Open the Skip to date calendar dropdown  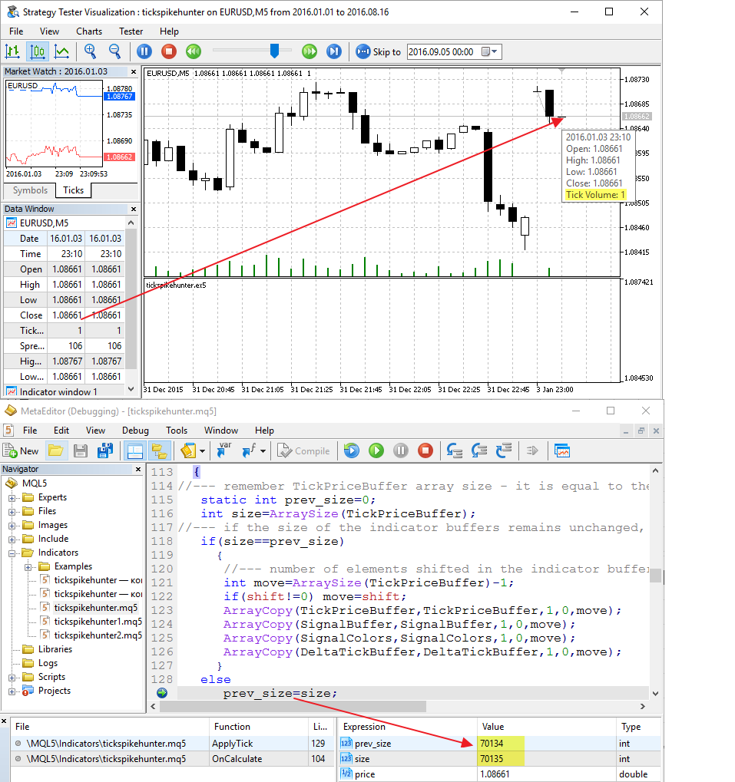pos(489,52)
